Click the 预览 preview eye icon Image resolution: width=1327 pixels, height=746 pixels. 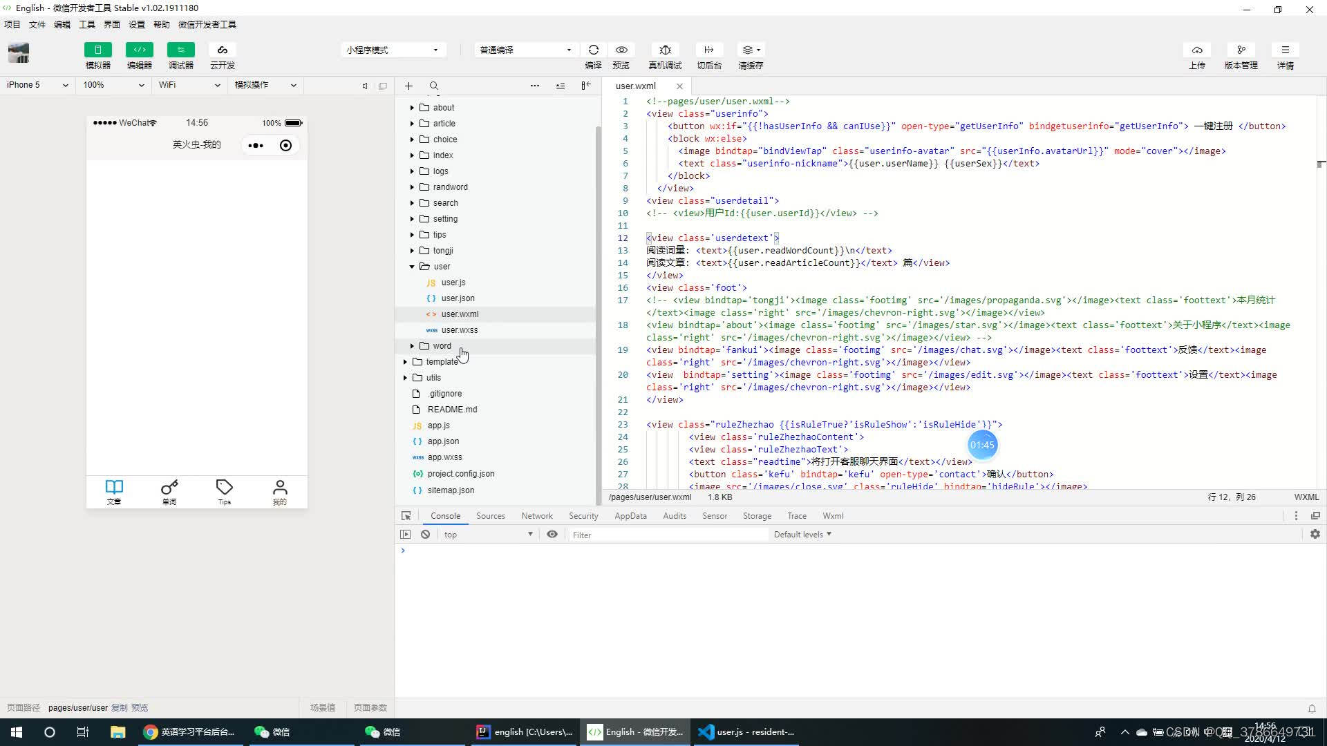[621, 50]
